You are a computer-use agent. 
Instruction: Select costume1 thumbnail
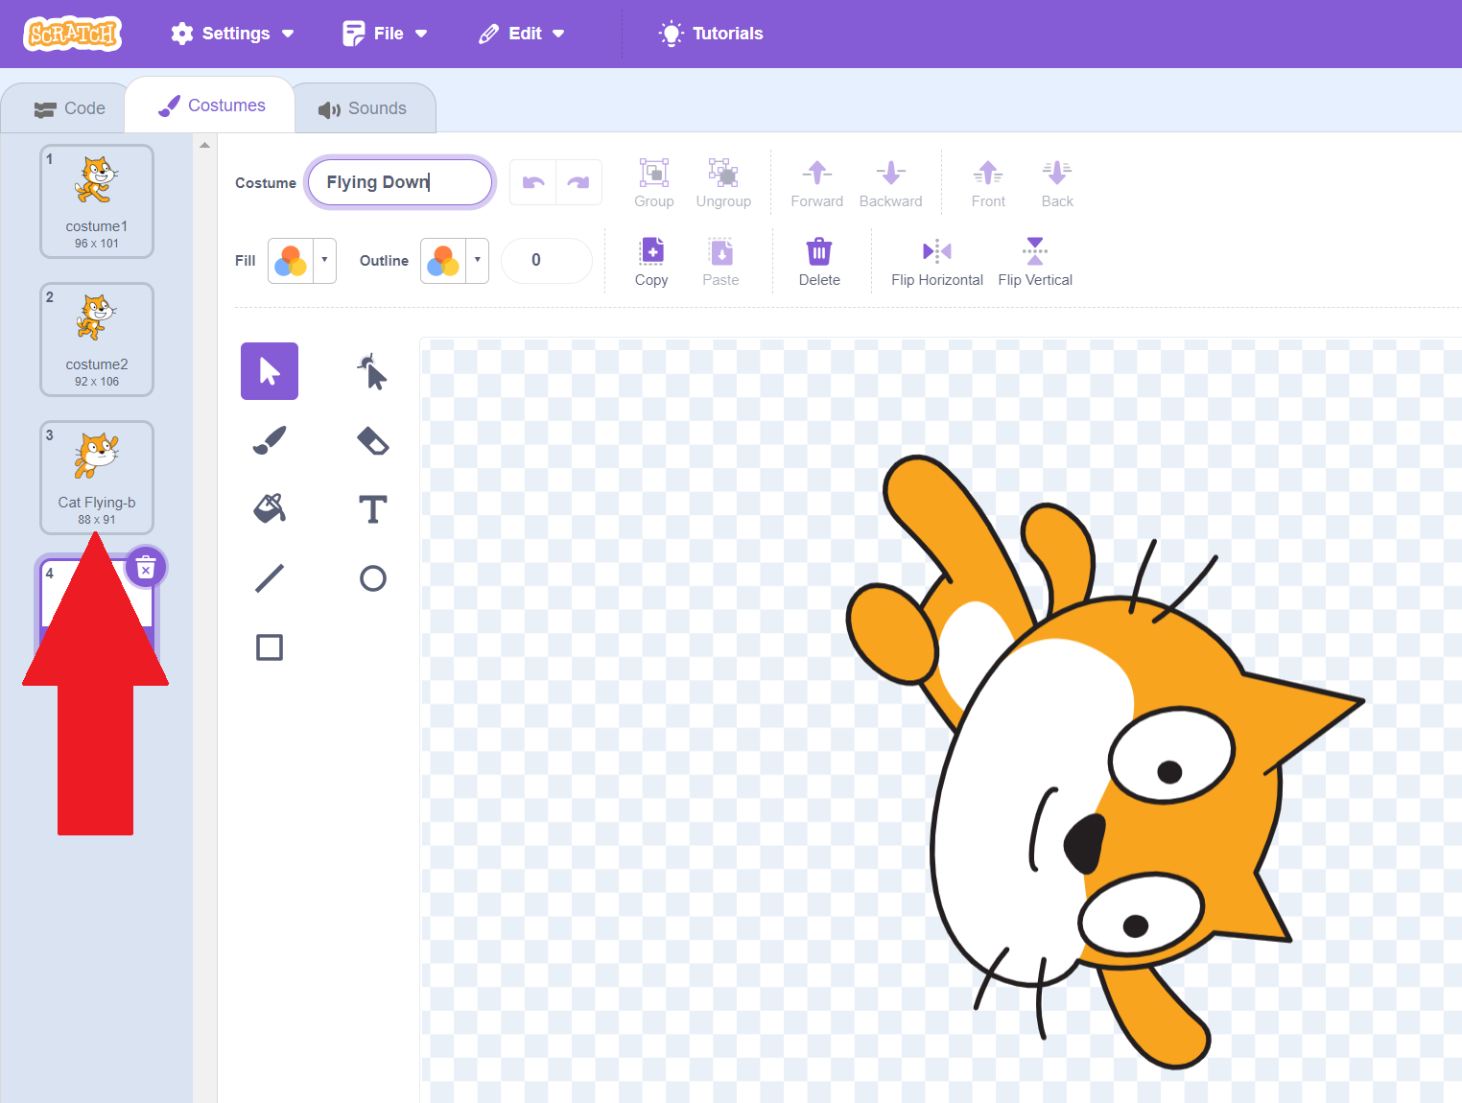pyautogui.click(x=97, y=201)
